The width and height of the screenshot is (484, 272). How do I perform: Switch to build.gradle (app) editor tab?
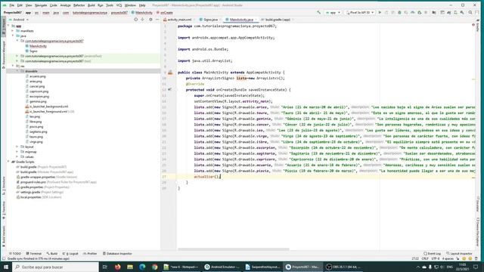click(276, 20)
